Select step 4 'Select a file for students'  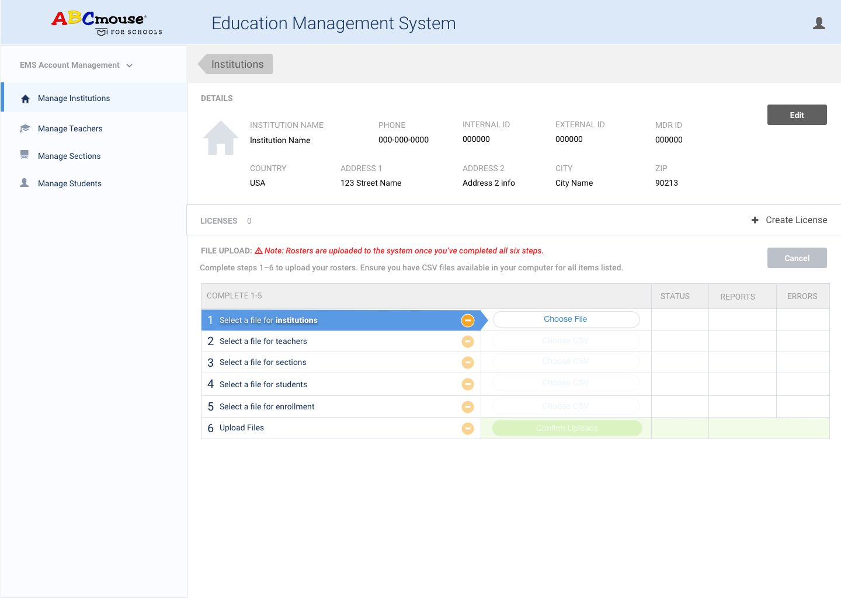pos(341,384)
